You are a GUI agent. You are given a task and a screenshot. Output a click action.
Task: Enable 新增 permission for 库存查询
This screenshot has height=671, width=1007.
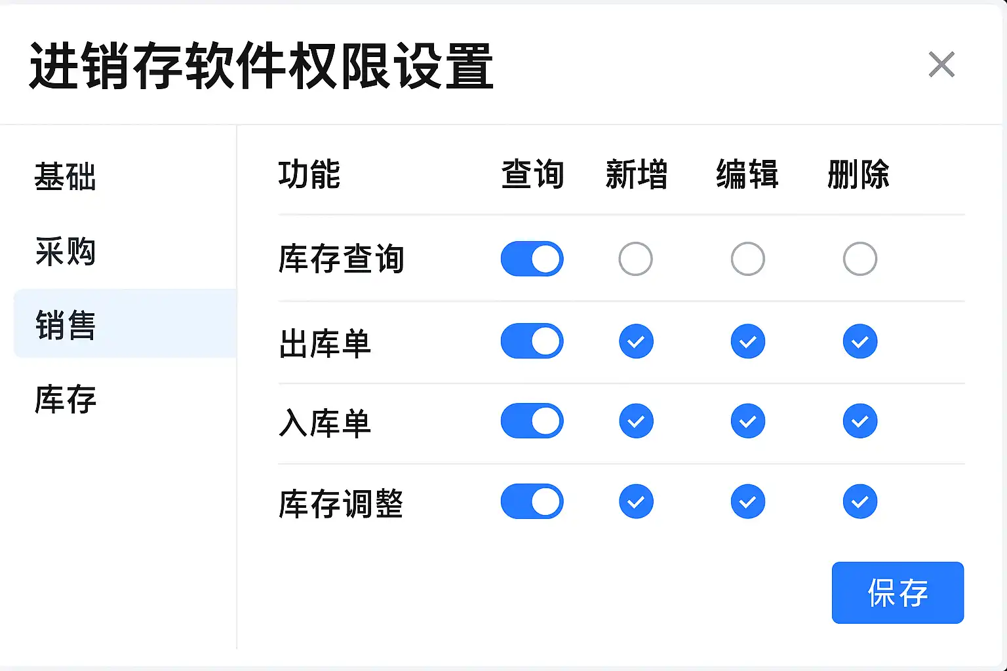[635, 259]
